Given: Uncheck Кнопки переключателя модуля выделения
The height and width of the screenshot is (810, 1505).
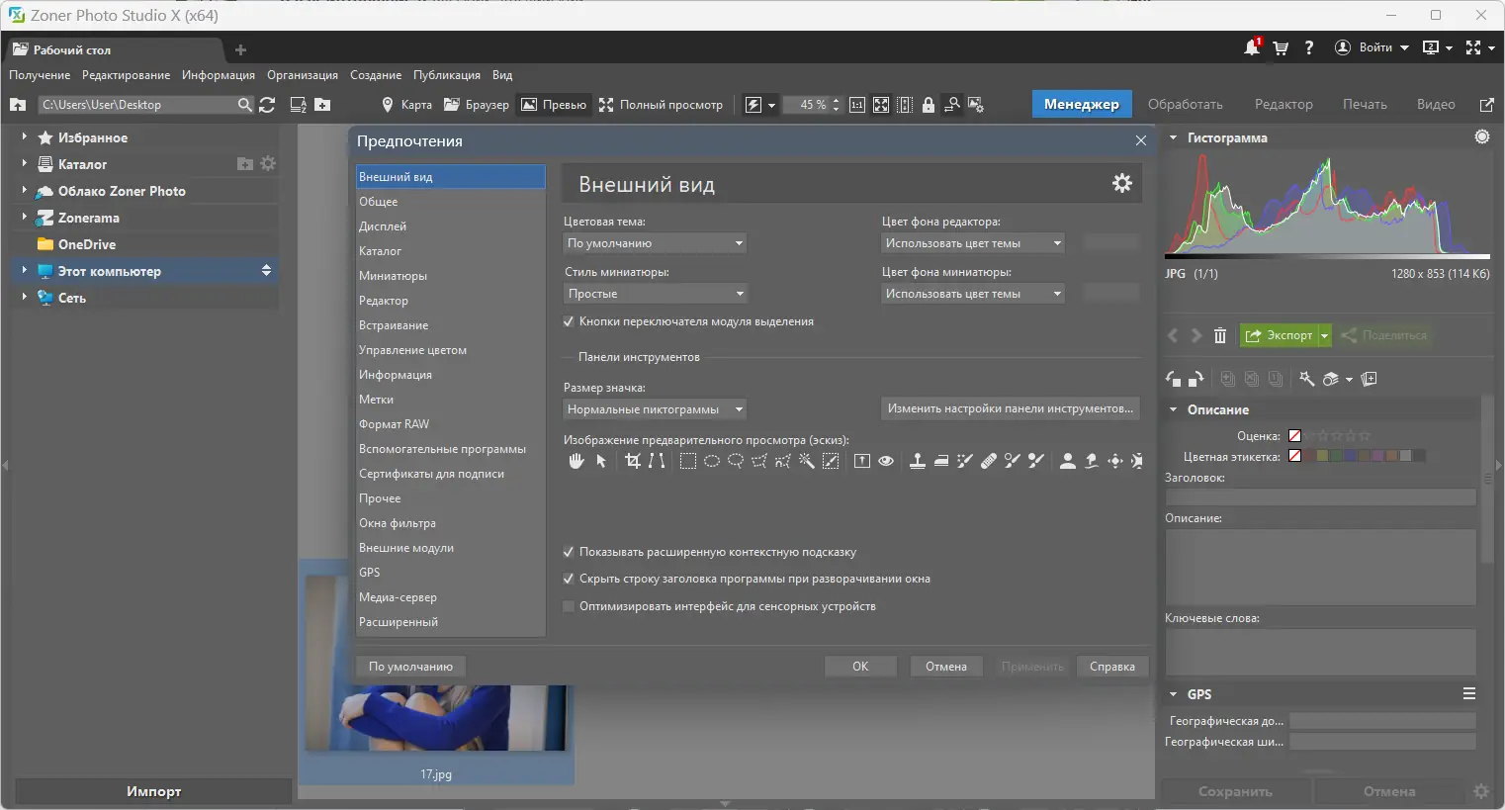Looking at the screenshot, I should click(x=569, y=321).
